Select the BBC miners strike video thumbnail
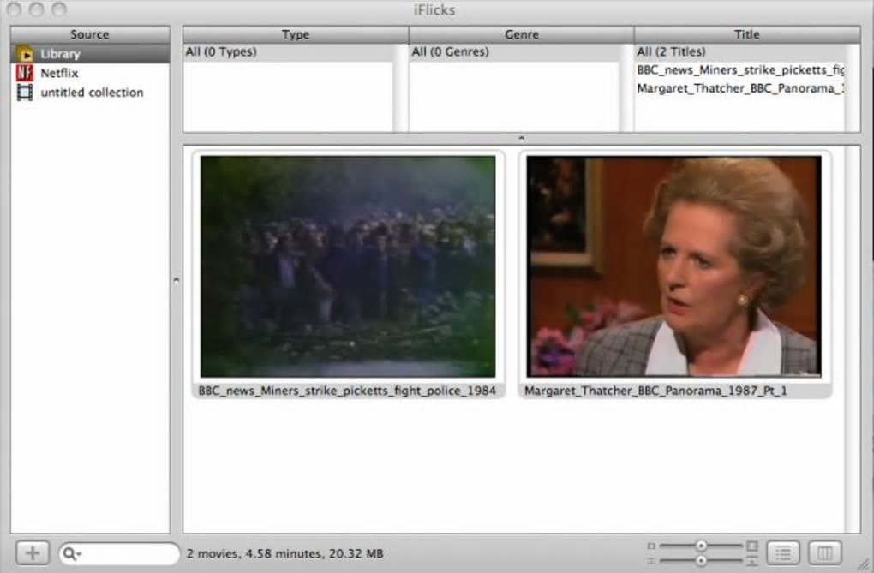 348,266
